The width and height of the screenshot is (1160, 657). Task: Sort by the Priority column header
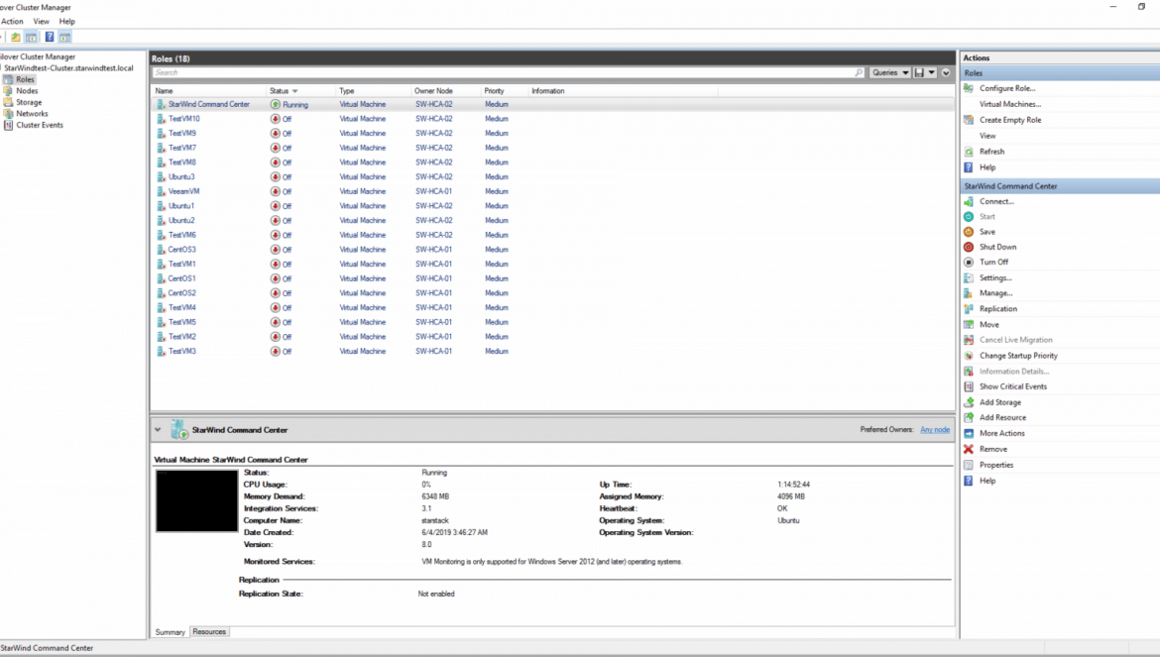click(x=503, y=91)
